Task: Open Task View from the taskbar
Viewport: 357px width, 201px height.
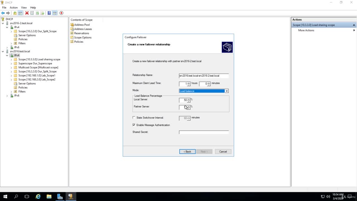Action: coord(27,197)
